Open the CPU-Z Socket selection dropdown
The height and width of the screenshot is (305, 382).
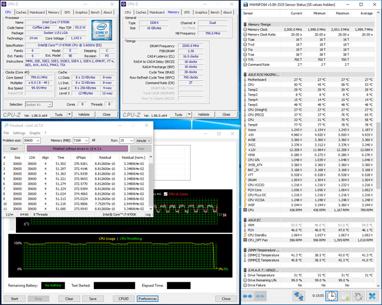(50, 104)
